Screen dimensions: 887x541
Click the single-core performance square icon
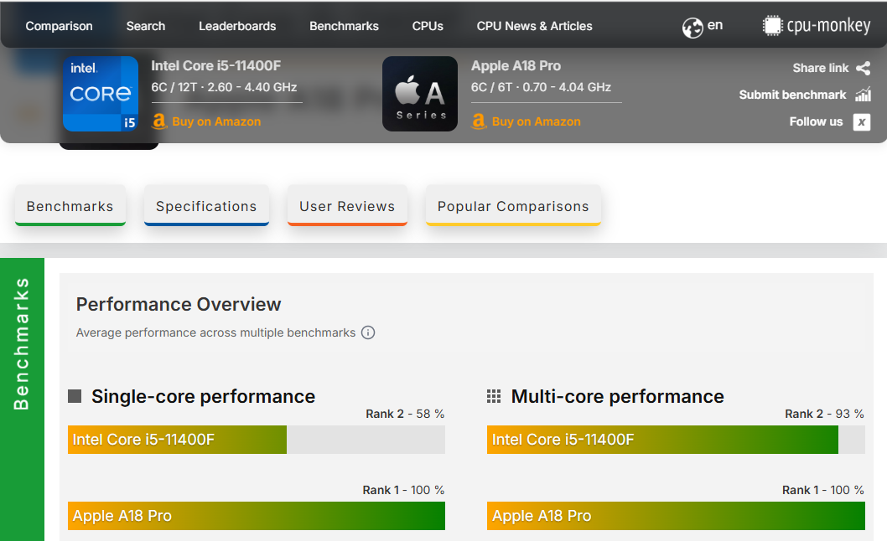coord(75,396)
